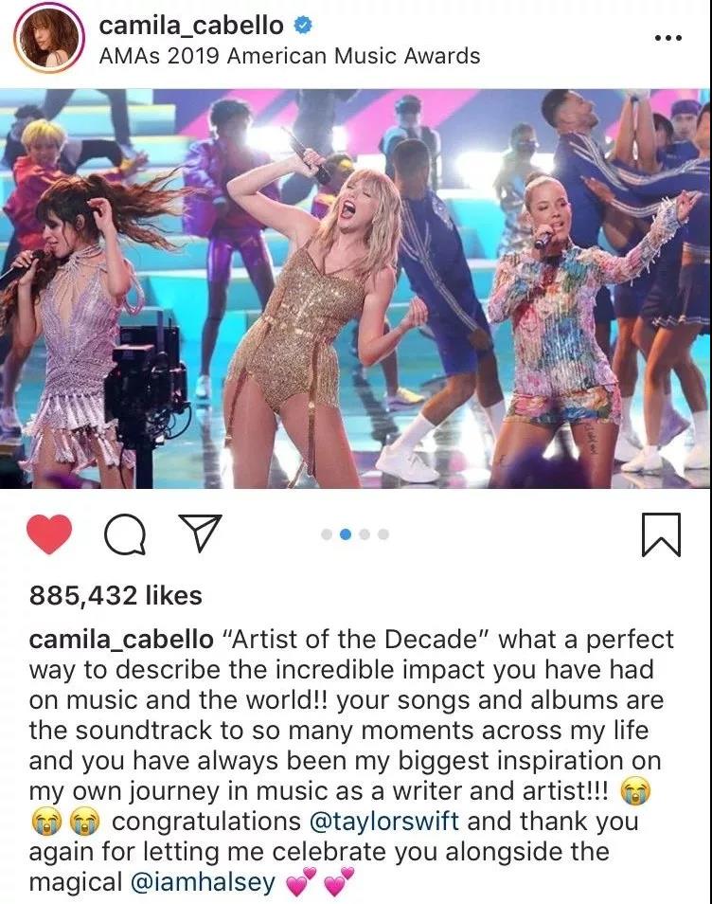
Task: Tap the performance photo of the post
Action: 356,288
